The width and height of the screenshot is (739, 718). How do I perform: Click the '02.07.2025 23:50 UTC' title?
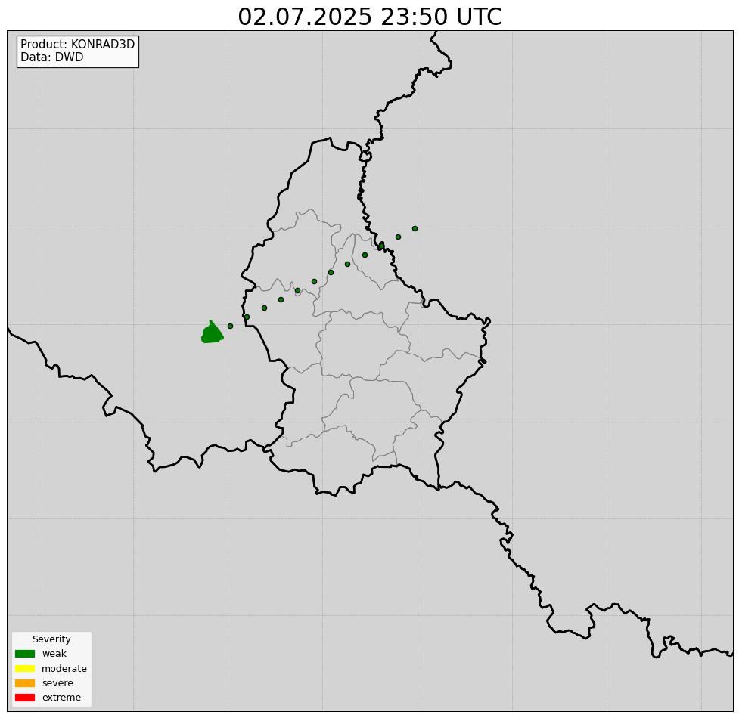(x=370, y=17)
